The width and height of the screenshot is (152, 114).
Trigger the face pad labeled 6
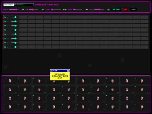click(x=83, y=81)
